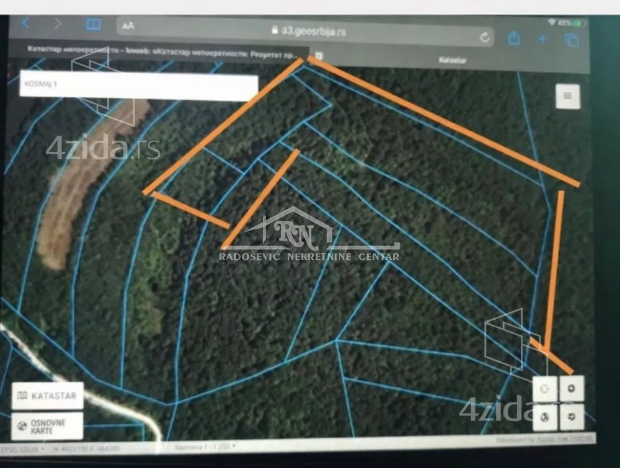Open the Safari bookmarks book icon
This screenshot has width=620, height=468.
93,25
